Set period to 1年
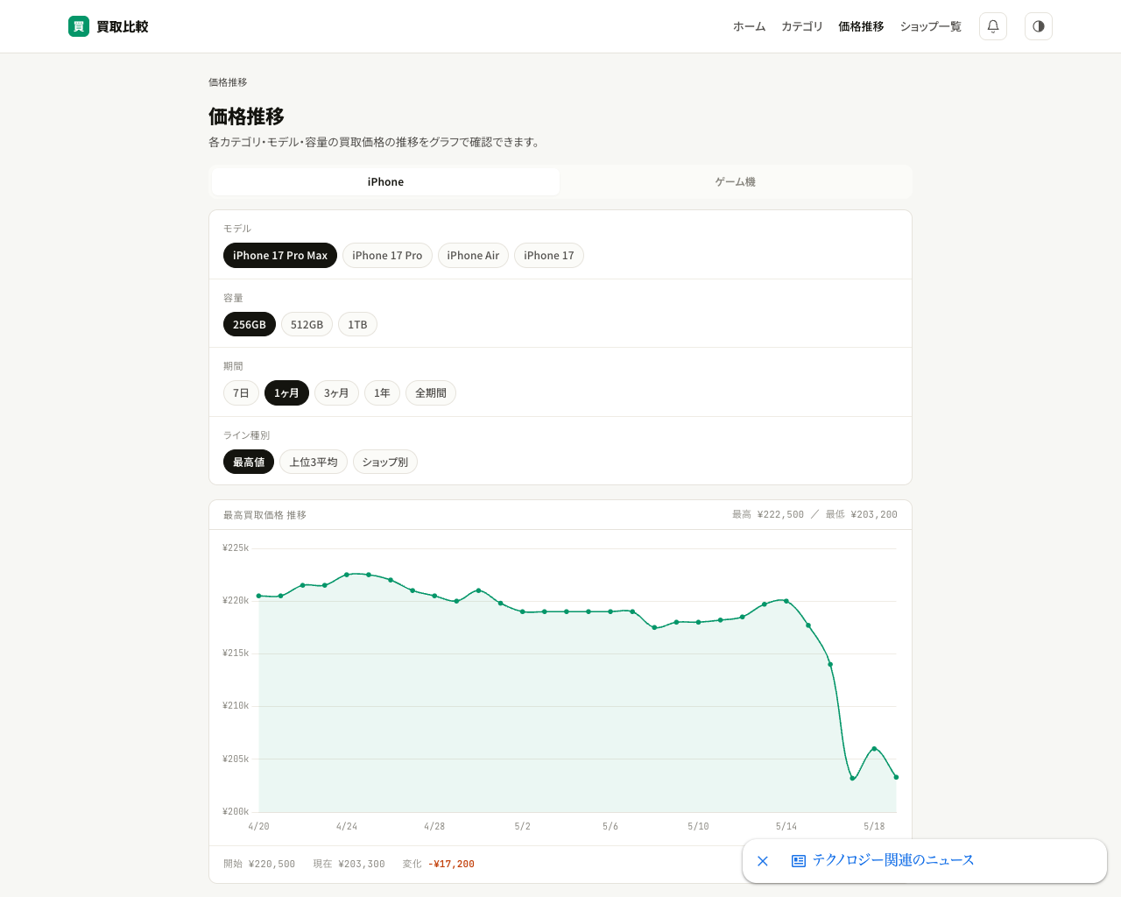Screen dimensions: 1121x897 [x=382, y=392]
